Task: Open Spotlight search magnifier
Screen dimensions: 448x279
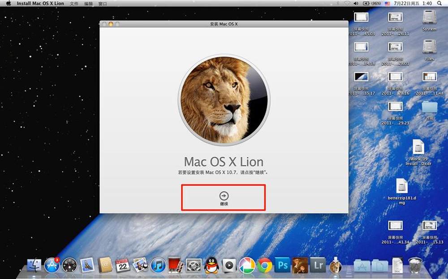Action: pyautogui.click(x=439, y=4)
